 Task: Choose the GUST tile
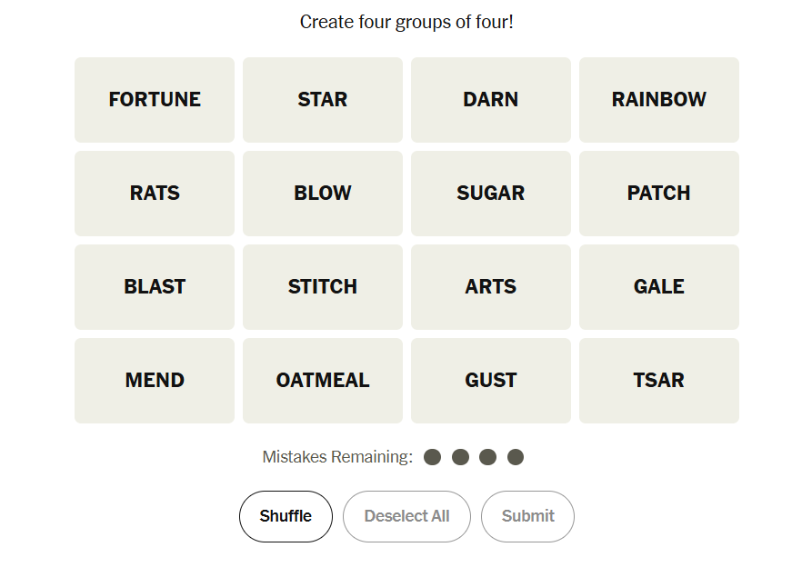[x=491, y=381]
